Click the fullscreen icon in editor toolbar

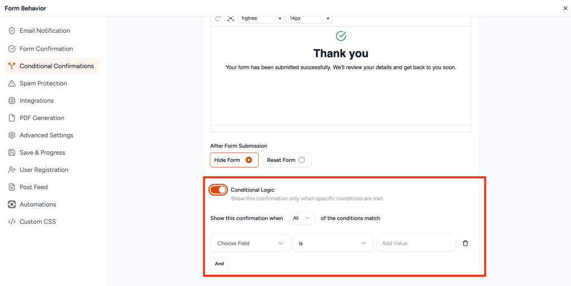click(230, 18)
